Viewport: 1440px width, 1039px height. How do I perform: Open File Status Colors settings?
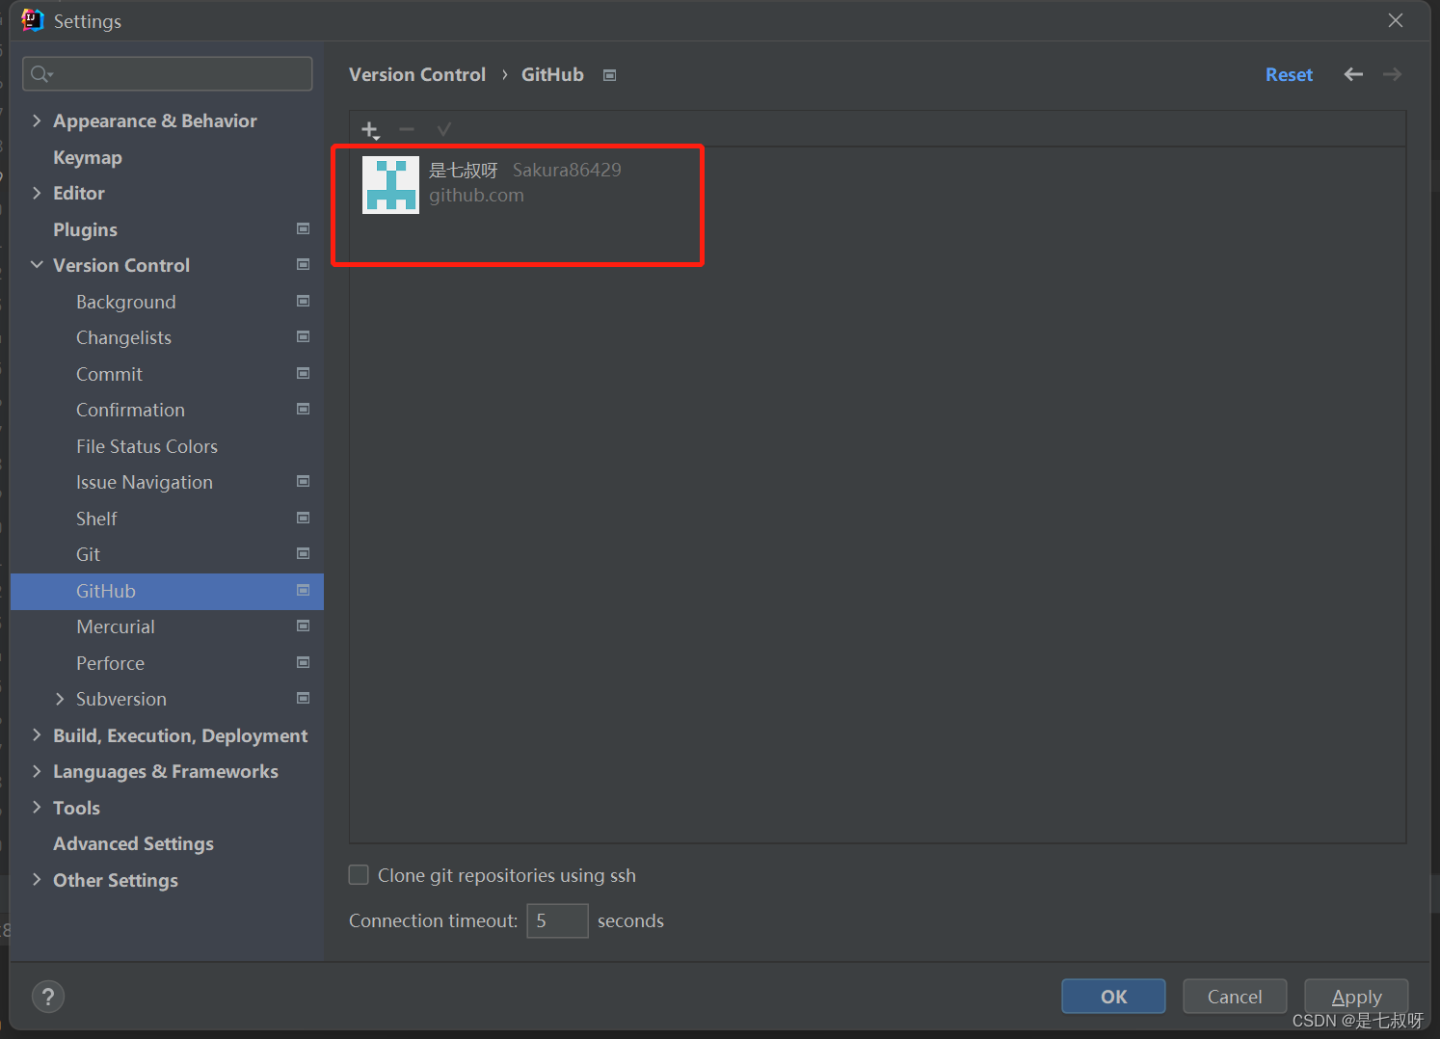(147, 446)
